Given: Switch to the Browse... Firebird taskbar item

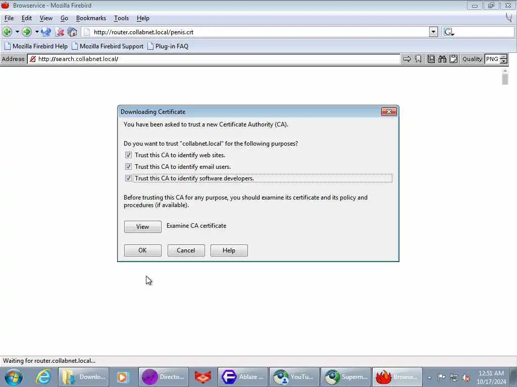Looking at the screenshot, I should point(397,377).
